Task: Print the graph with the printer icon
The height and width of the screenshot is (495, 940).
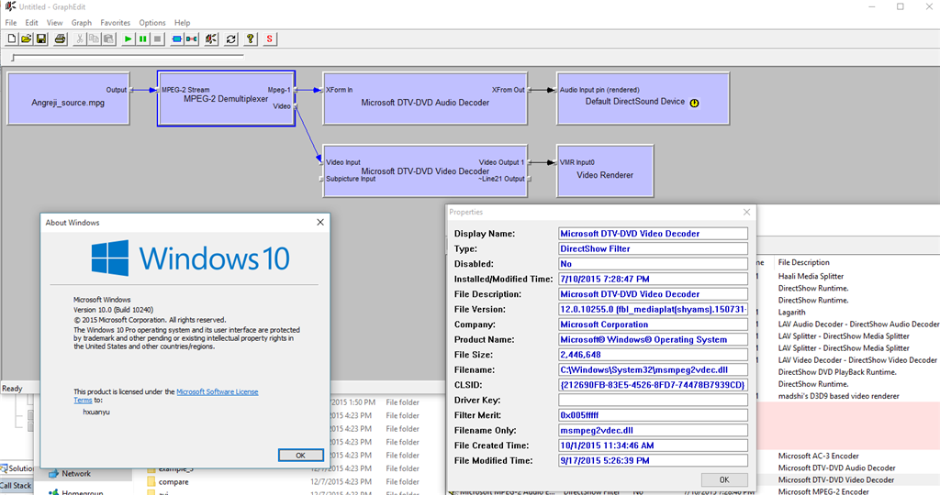Action: tap(60, 38)
